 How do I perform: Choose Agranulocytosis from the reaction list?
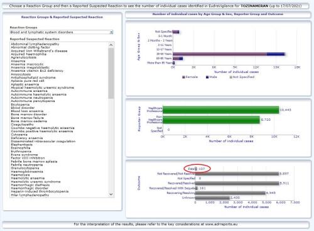(24, 57)
